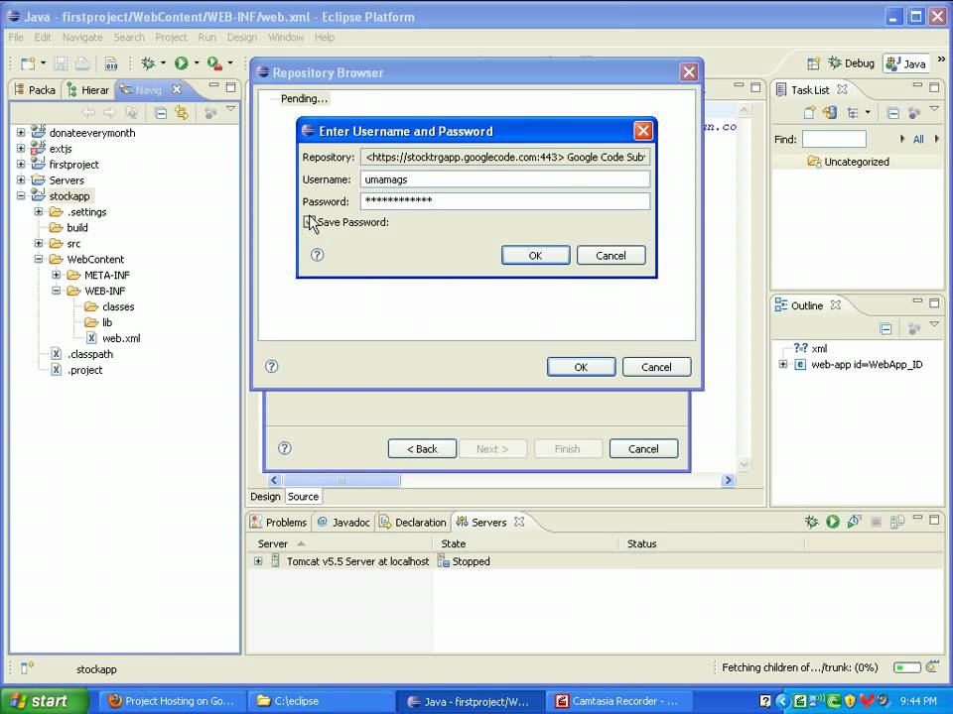
Task: Tick the Save Password checkbox
Action: pos(308,222)
